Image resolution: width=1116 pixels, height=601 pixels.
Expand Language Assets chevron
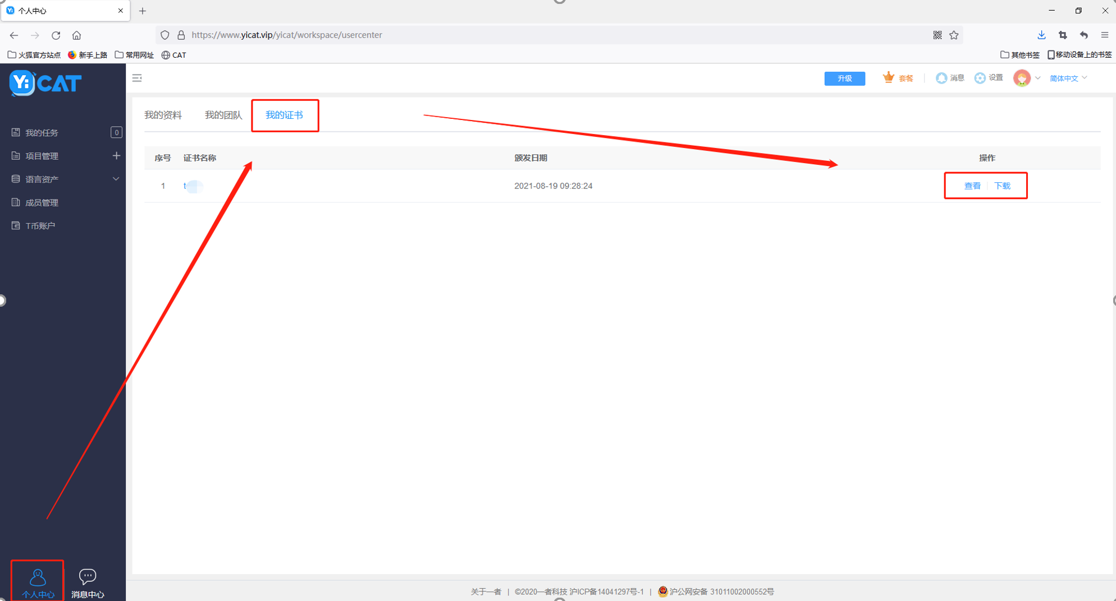click(x=116, y=179)
